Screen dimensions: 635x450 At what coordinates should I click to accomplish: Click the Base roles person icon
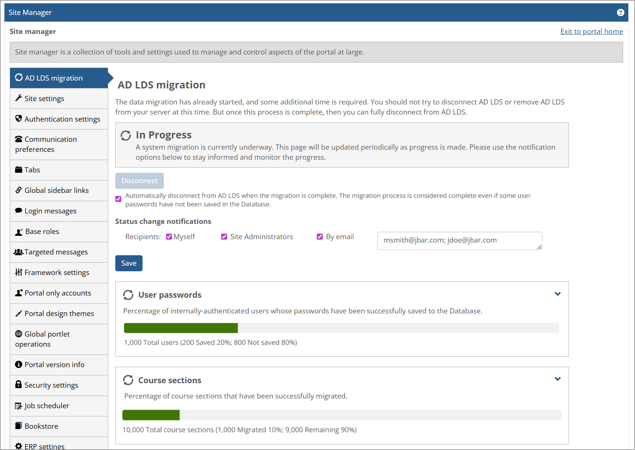click(x=19, y=232)
